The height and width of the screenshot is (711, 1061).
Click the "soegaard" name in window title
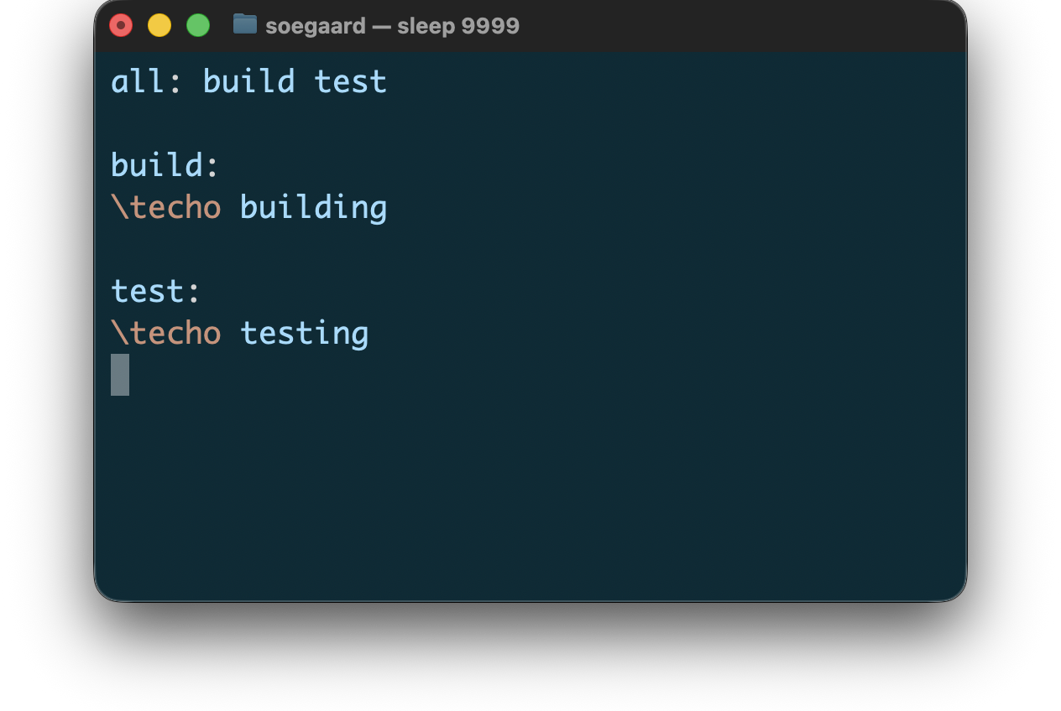(x=315, y=26)
